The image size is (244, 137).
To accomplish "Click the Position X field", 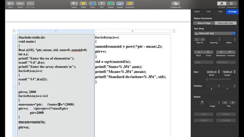I will pyautogui.click(x=212, y=86).
